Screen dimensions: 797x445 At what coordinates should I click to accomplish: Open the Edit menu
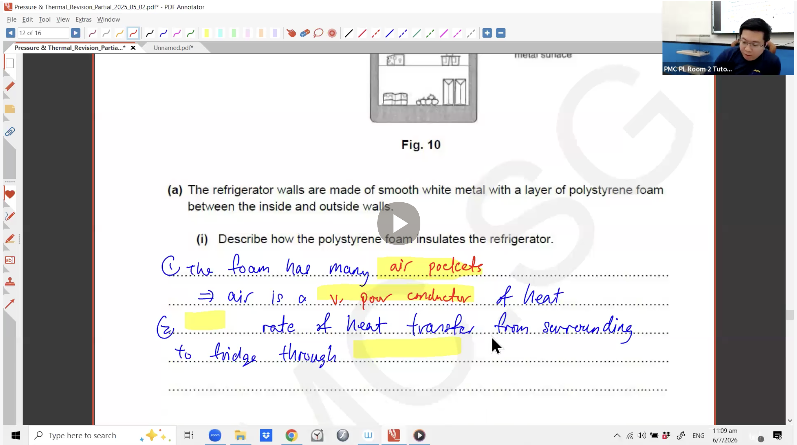click(28, 19)
